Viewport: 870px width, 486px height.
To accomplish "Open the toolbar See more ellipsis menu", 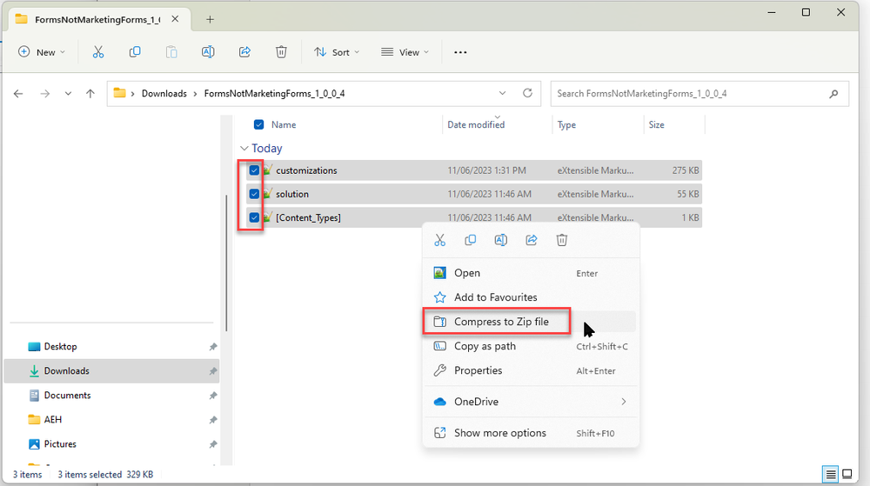I will pos(460,52).
